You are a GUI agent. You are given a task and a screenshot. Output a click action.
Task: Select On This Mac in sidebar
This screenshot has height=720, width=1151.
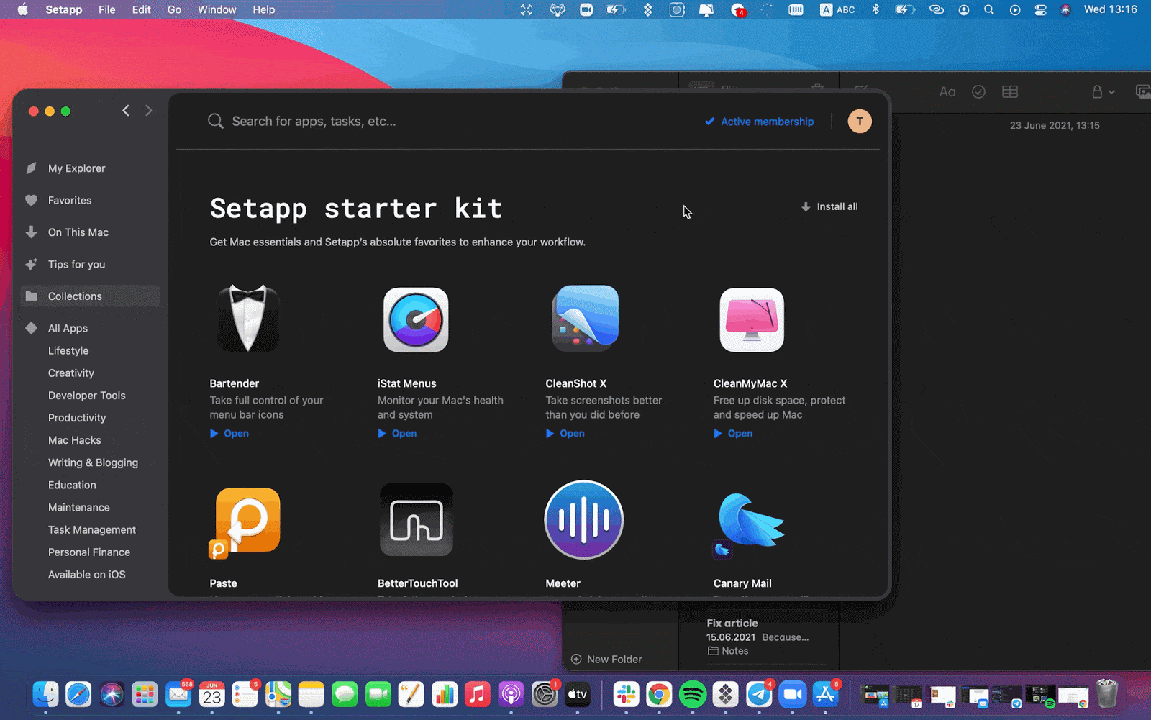click(90, 232)
